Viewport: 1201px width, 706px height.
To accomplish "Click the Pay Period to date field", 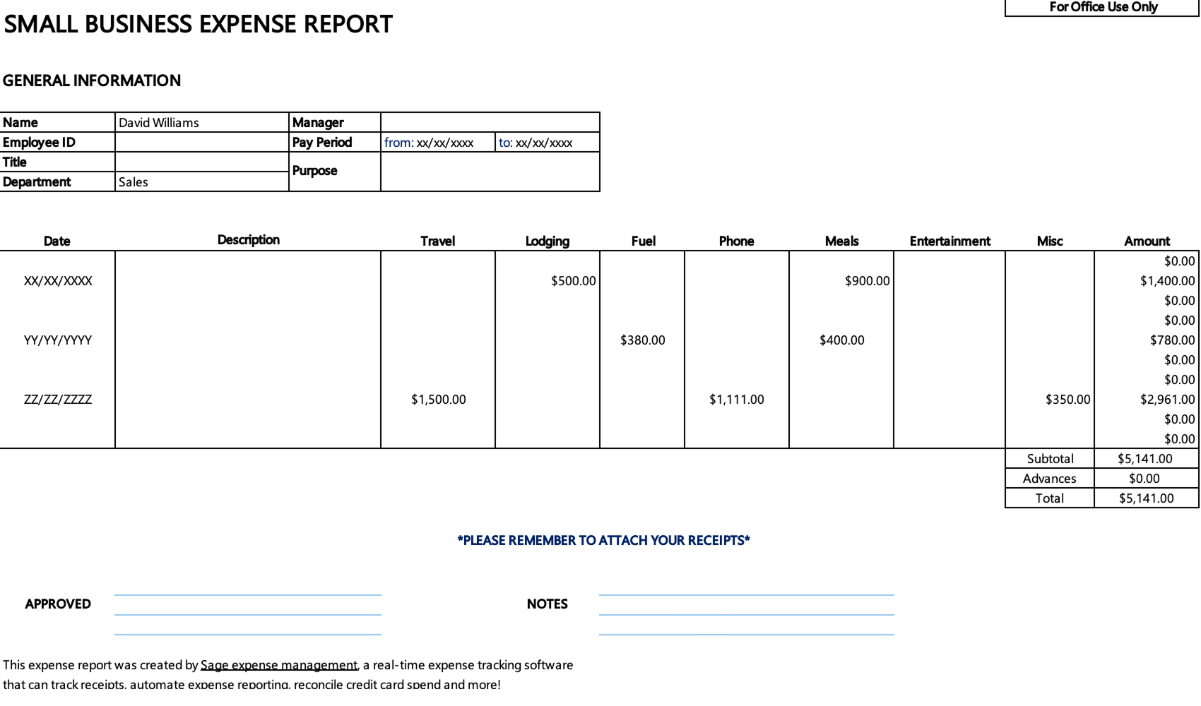I will (548, 142).
